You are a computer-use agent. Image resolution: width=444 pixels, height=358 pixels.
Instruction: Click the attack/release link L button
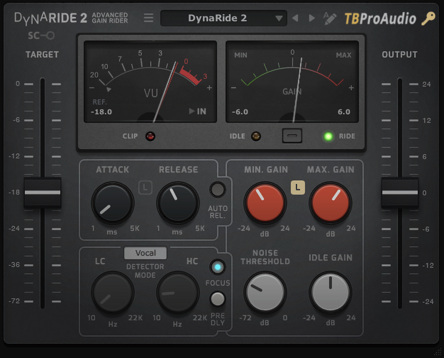(145, 187)
